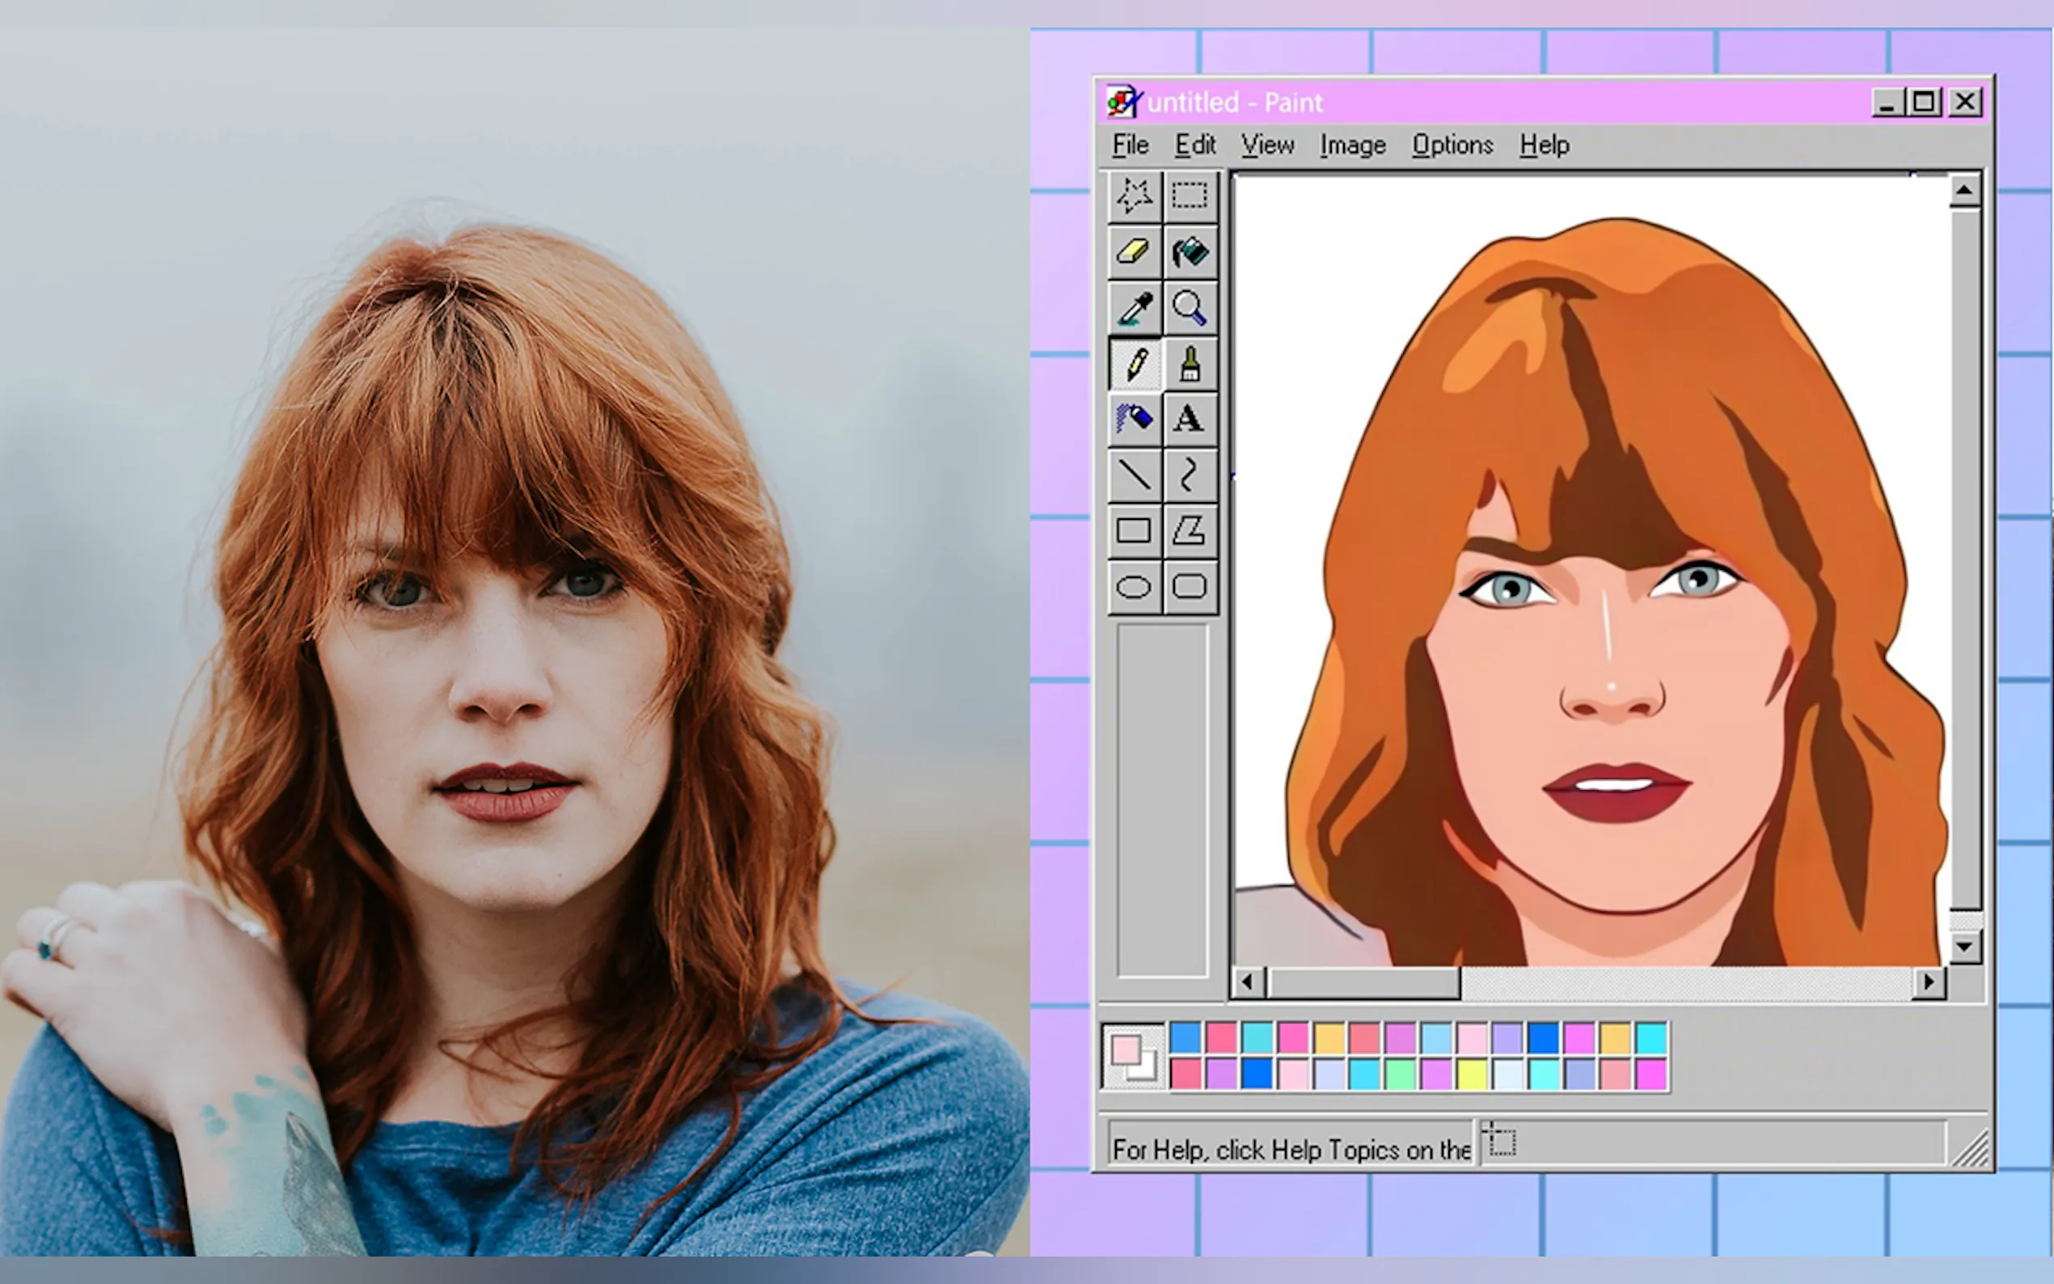
Task: Click the horizontal scrollbar right arrow
Action: coord(1929,982)
